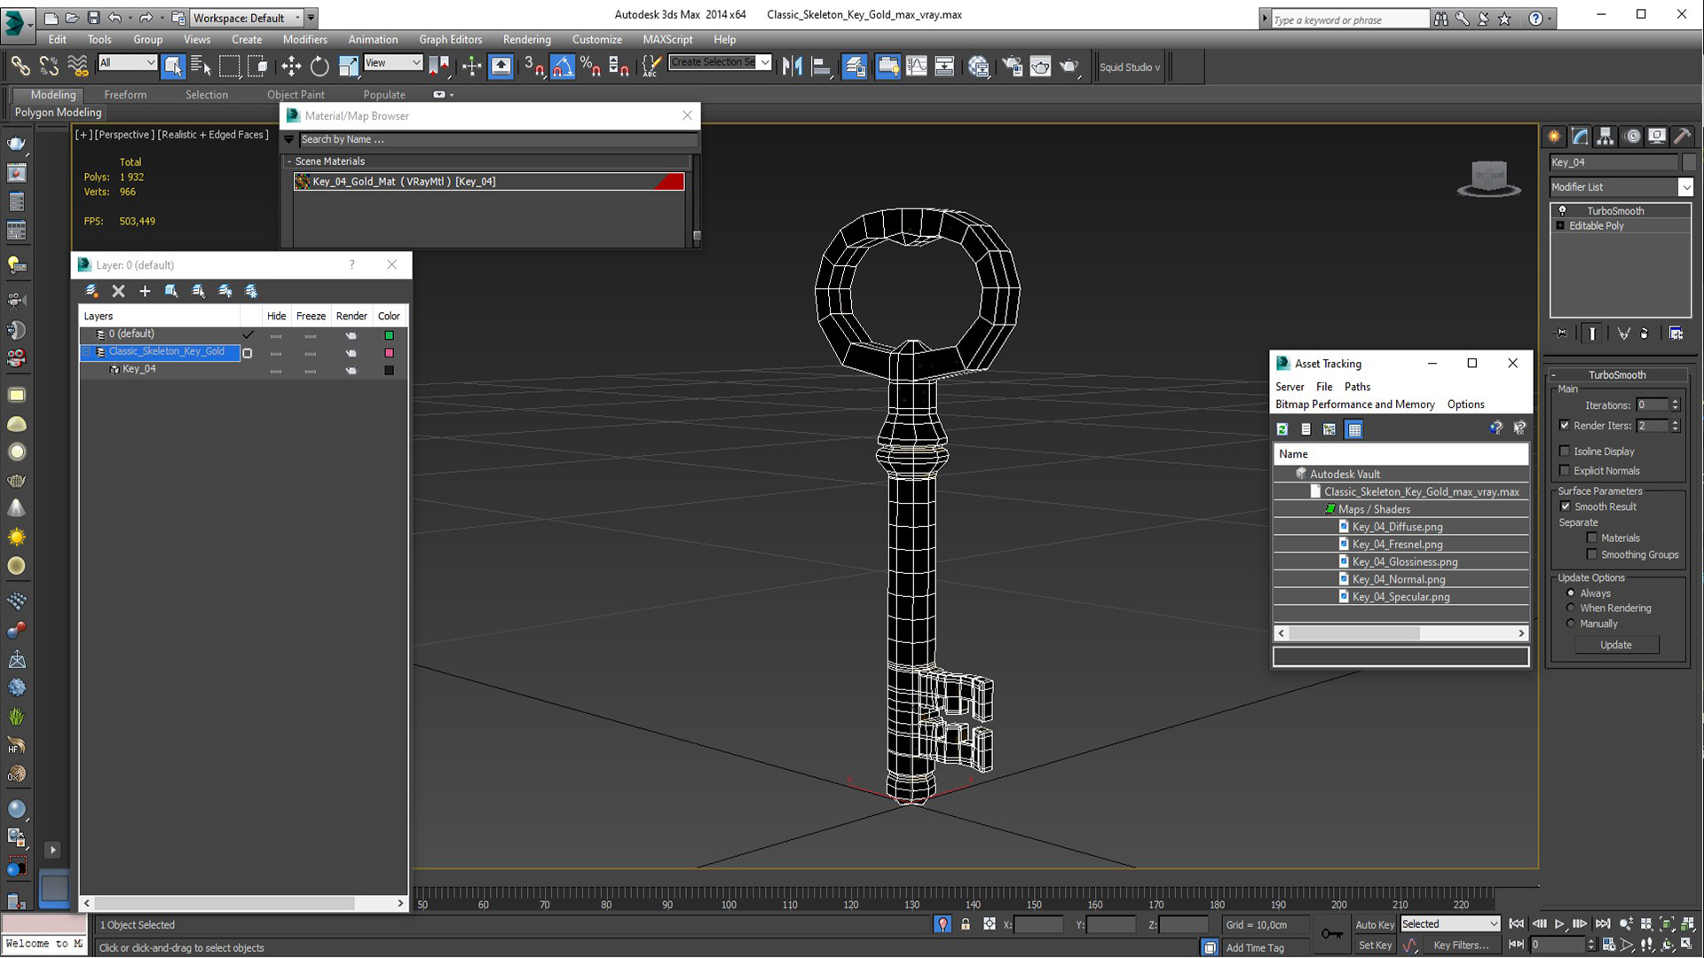1704x958 pixels.
Task: Switch Asset Tracking to table view icon
Action: 1354,429
